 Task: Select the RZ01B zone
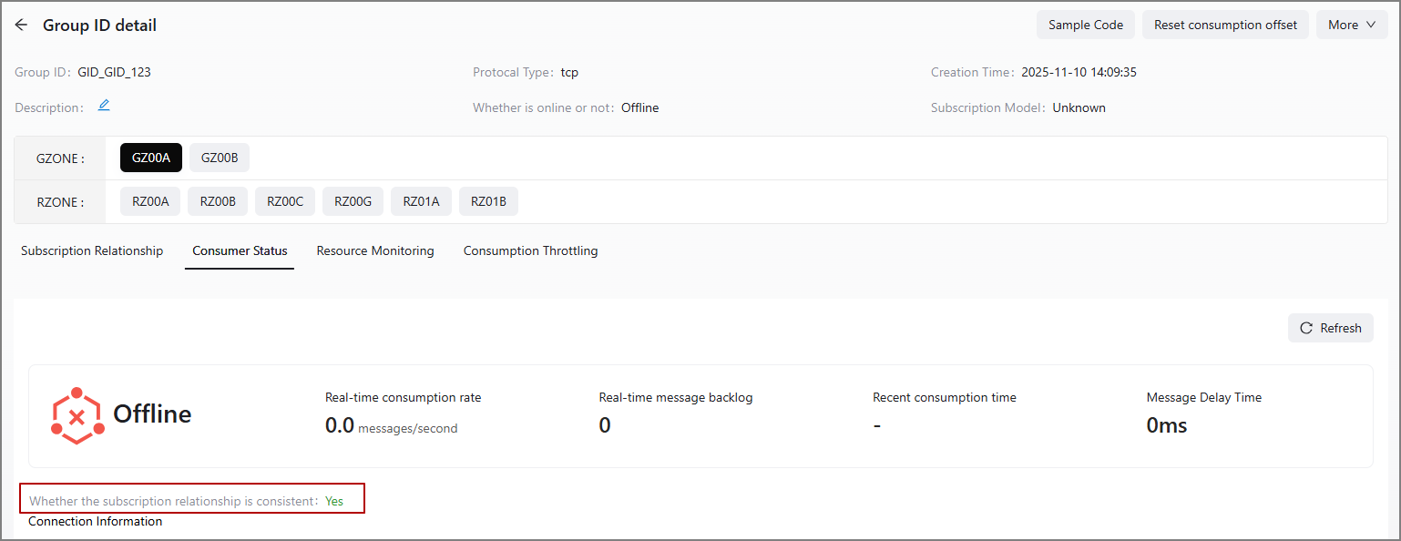click(x=488, y=201)
